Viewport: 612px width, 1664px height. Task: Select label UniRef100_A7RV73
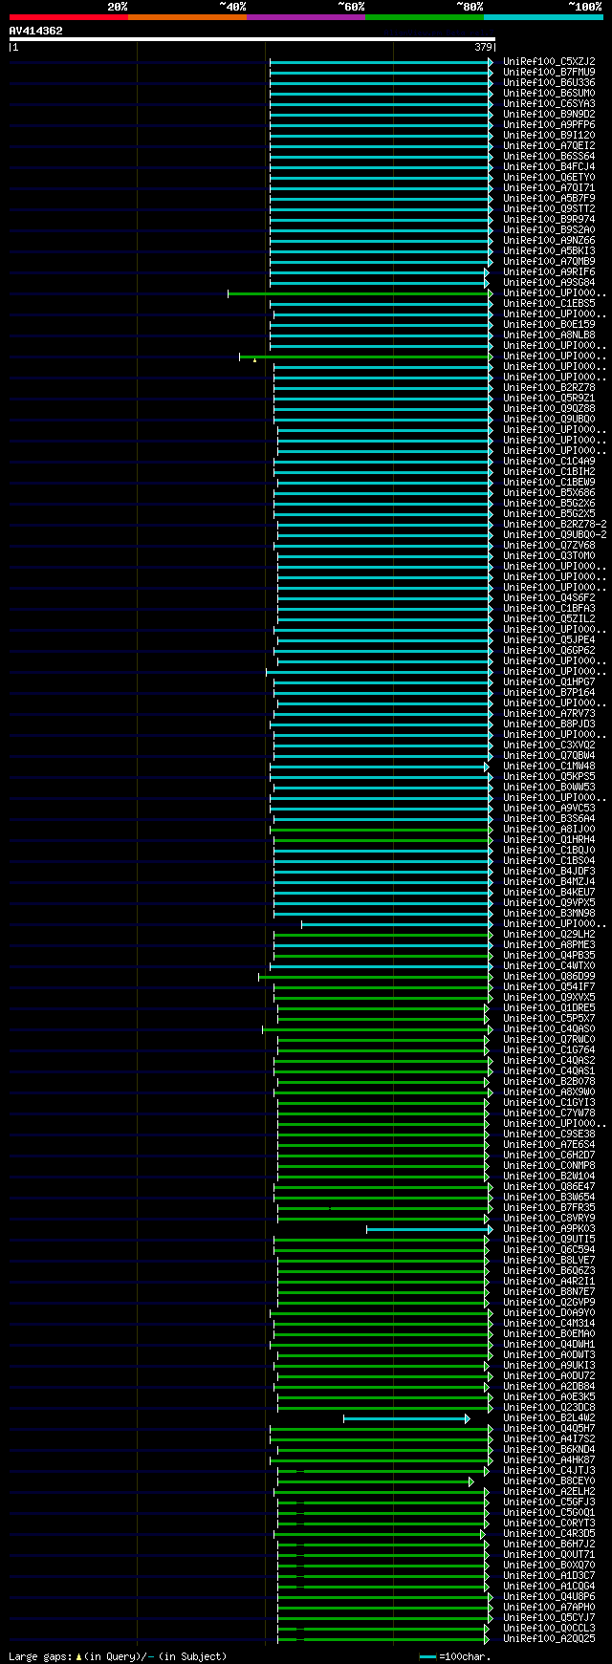coord(549,714)
